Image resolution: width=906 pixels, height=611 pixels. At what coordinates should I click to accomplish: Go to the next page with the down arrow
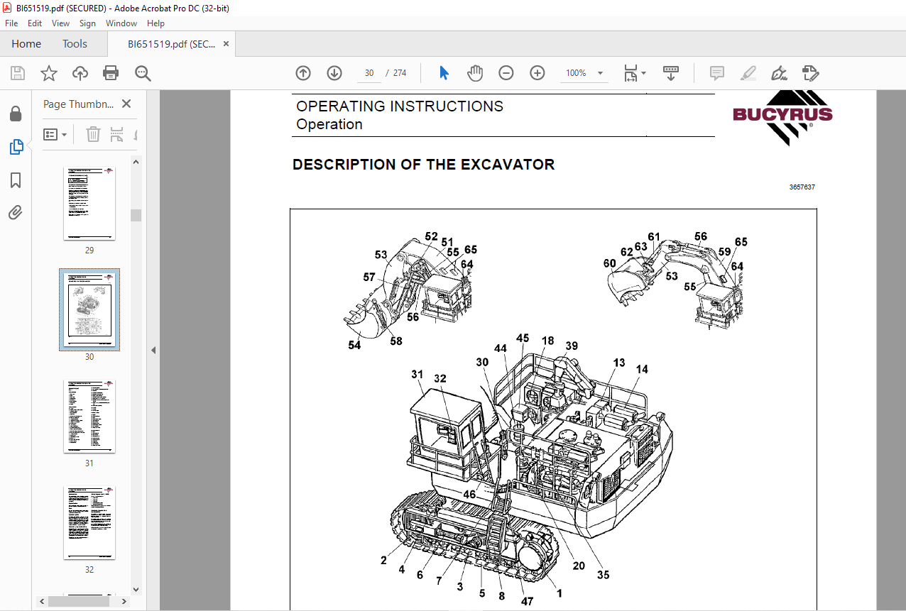click(x=334, y=73)
